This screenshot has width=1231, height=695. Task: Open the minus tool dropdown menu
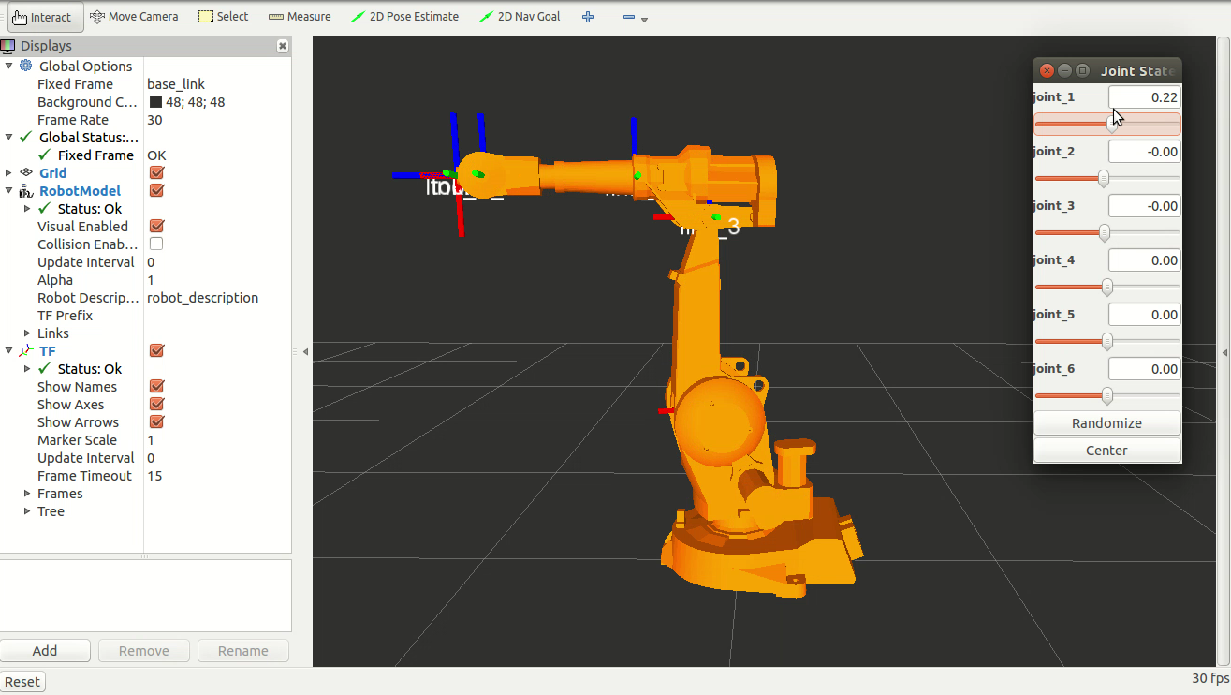pos(644,19)
